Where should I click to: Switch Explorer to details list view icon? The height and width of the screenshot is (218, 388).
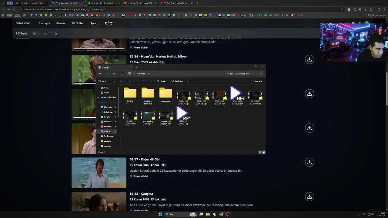point(260,152)
